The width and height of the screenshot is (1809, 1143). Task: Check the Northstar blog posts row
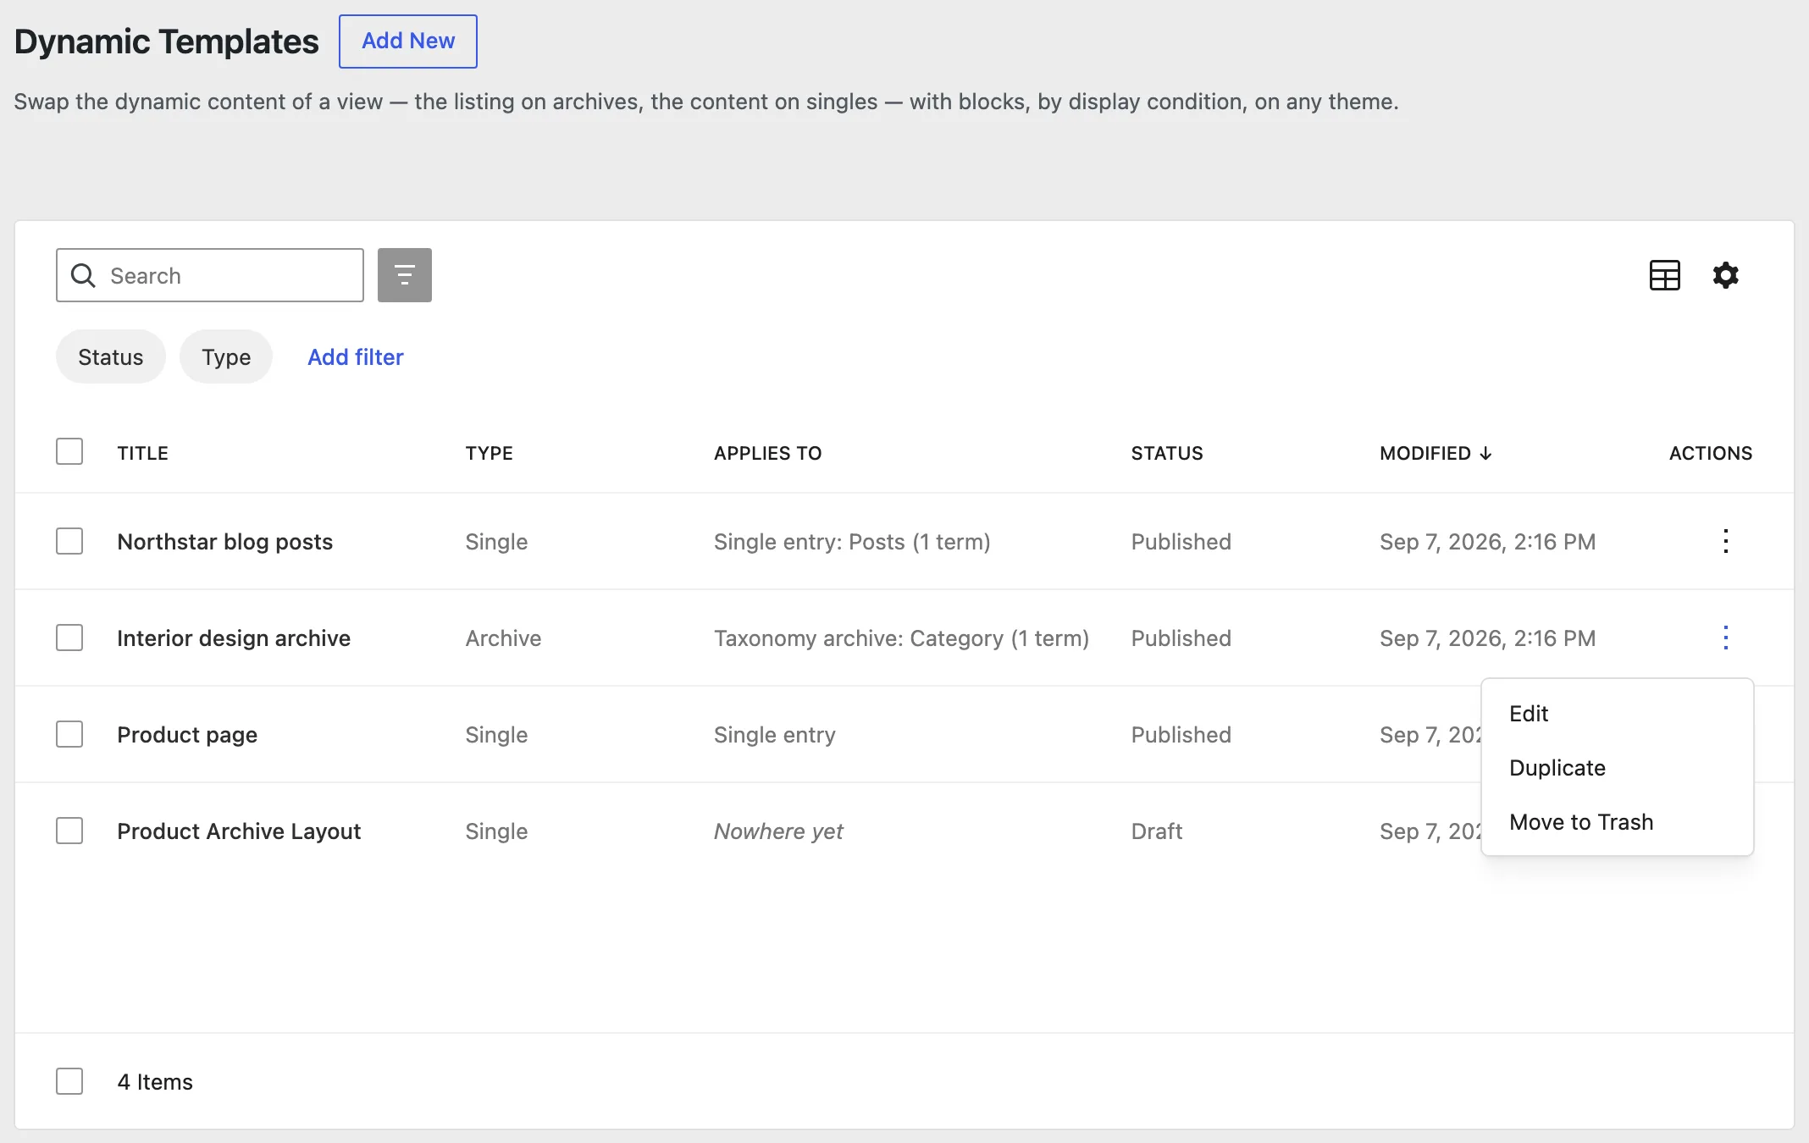coord(69,541)
